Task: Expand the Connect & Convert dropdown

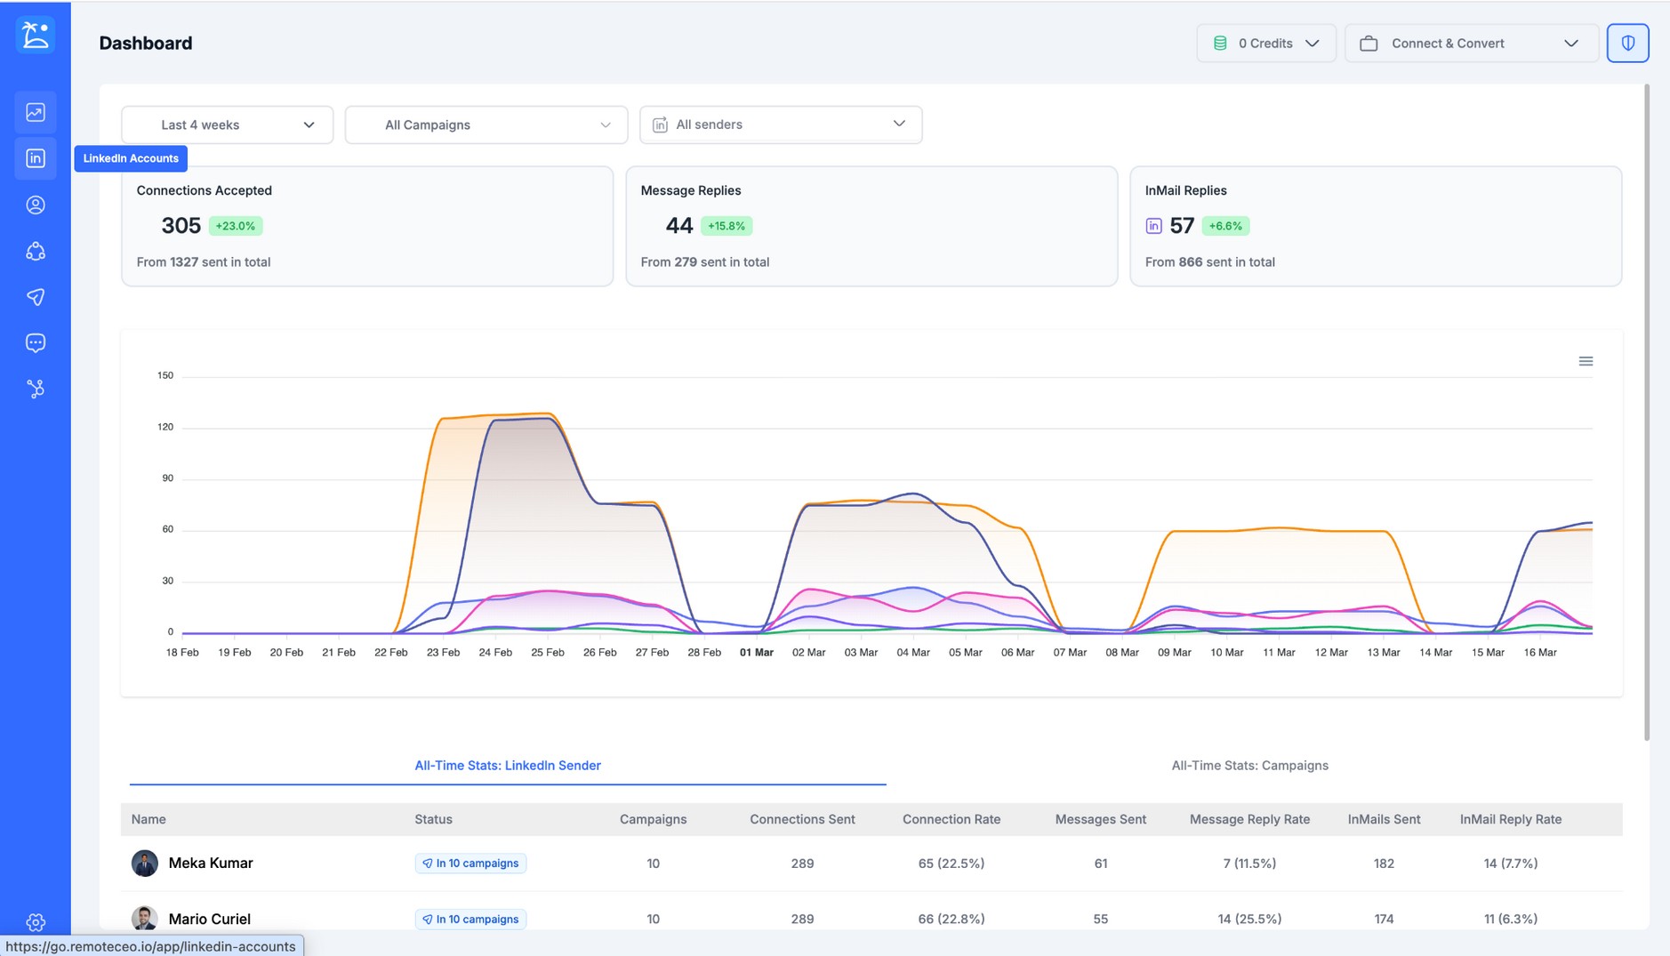Action: pos(1472,43)
